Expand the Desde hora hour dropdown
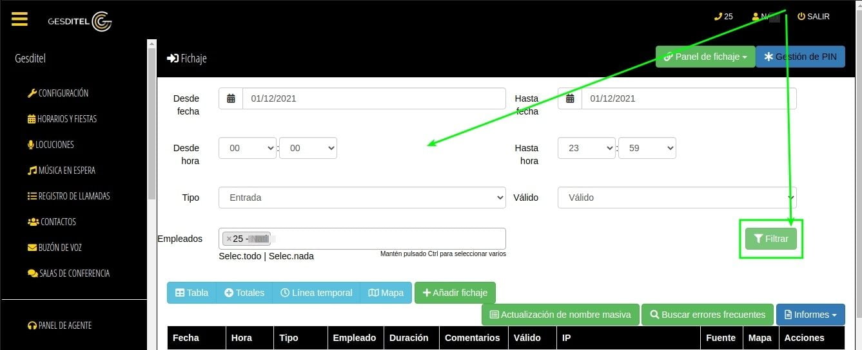 248,148
